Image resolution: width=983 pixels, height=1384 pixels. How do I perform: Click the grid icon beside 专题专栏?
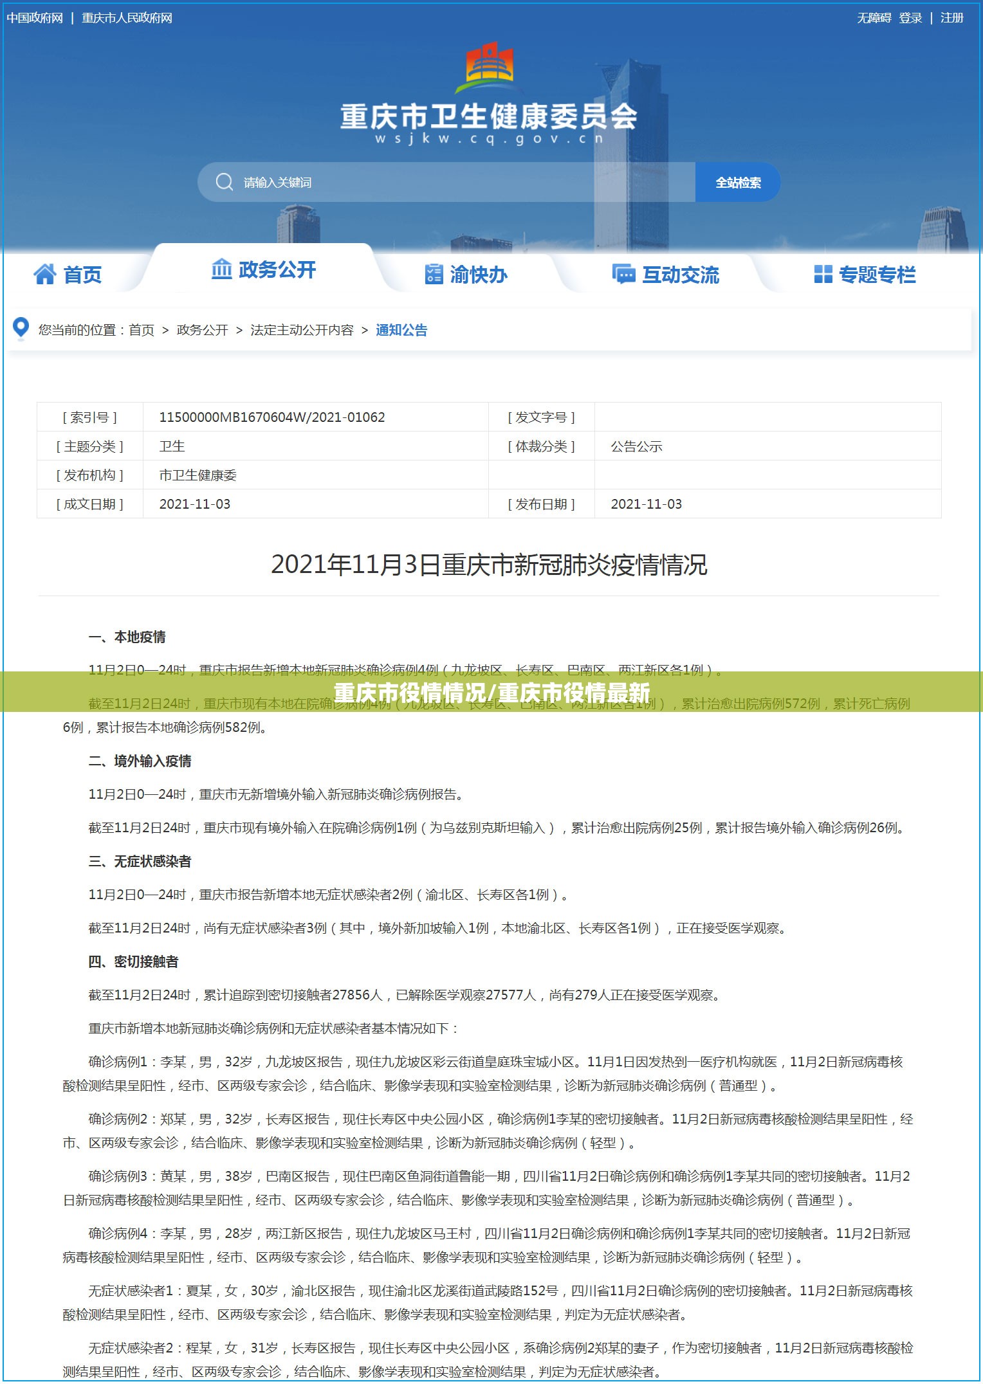(823, 274)
